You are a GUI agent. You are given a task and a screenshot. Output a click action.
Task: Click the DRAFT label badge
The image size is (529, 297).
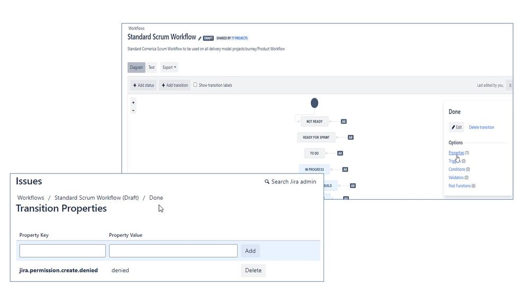click(208, 39)
